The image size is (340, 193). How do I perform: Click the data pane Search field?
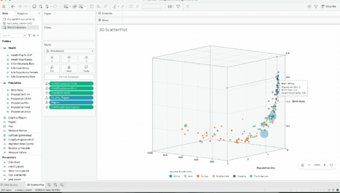click(14, 36)
